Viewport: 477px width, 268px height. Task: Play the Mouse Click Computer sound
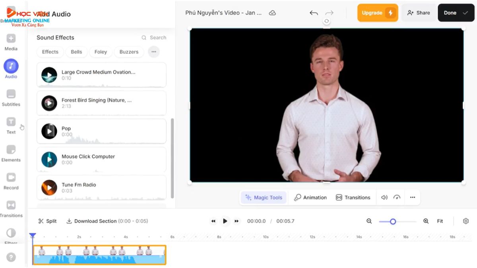(49, 160)
